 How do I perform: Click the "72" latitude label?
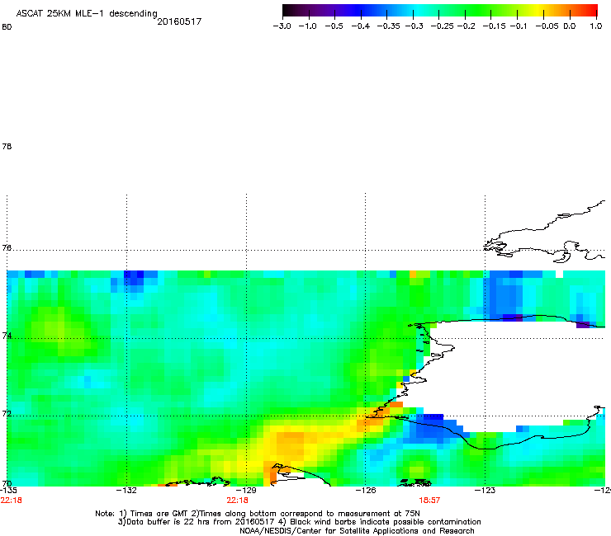[x=7, y=413]
